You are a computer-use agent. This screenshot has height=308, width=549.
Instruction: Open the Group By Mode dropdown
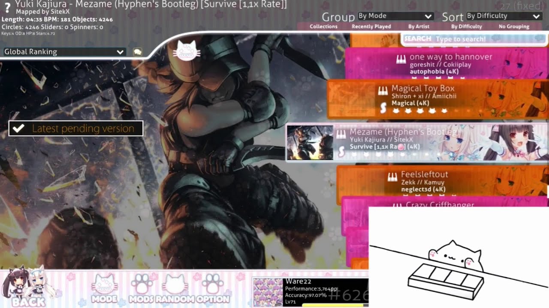pyautogui.click(x=395, y=16)
